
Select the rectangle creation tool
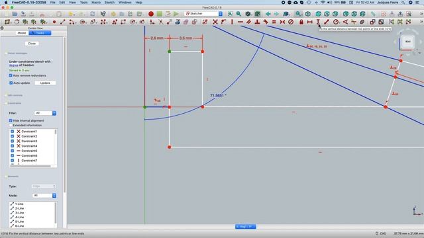point(123,22)
